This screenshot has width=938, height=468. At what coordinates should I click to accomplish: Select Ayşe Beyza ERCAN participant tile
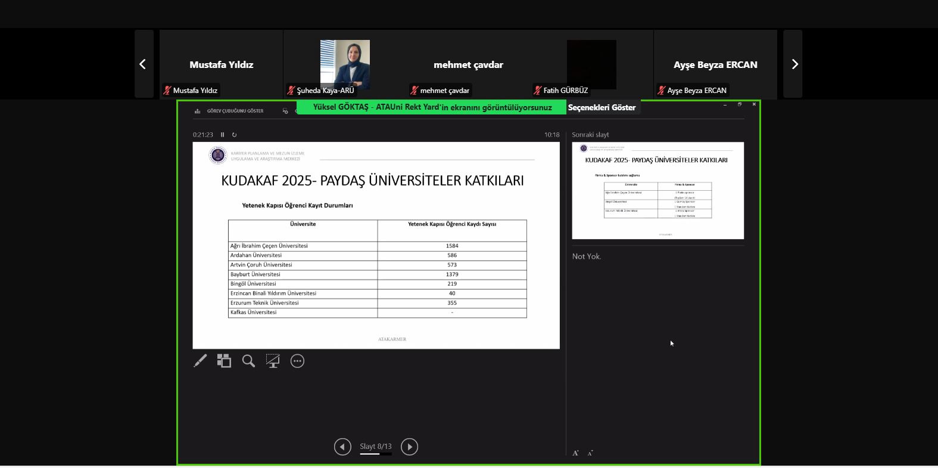tap(715, 64)
